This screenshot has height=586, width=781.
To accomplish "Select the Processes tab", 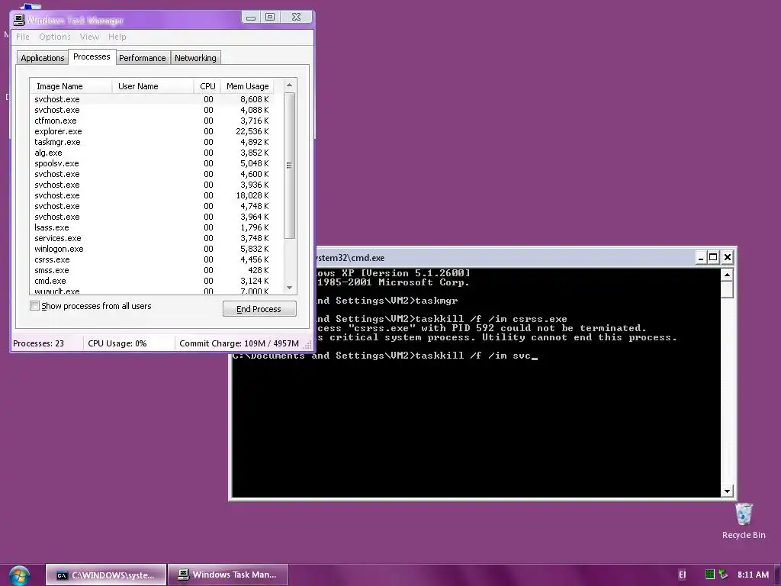I will pyautogui.click(x=92, y=56).
